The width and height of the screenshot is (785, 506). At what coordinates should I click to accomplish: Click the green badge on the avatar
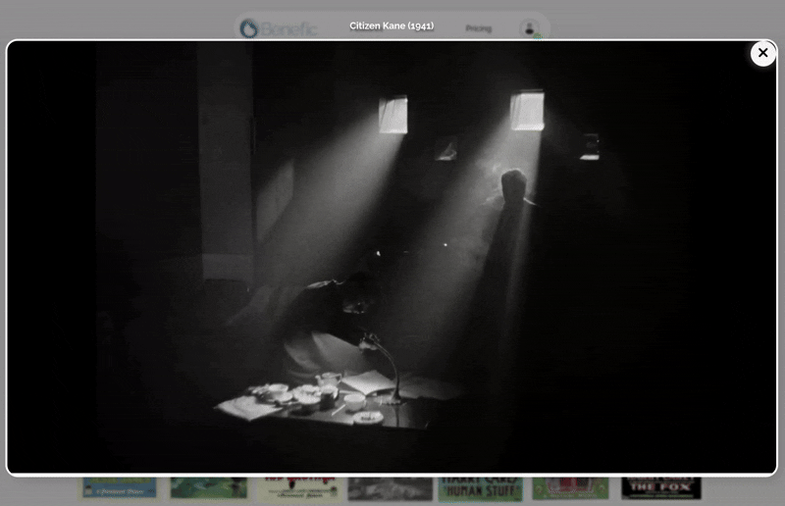(538, 36)
